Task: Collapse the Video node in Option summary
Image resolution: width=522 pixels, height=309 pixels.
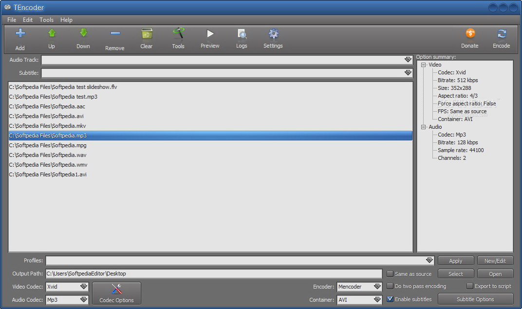Action: [x=424, y=65]
